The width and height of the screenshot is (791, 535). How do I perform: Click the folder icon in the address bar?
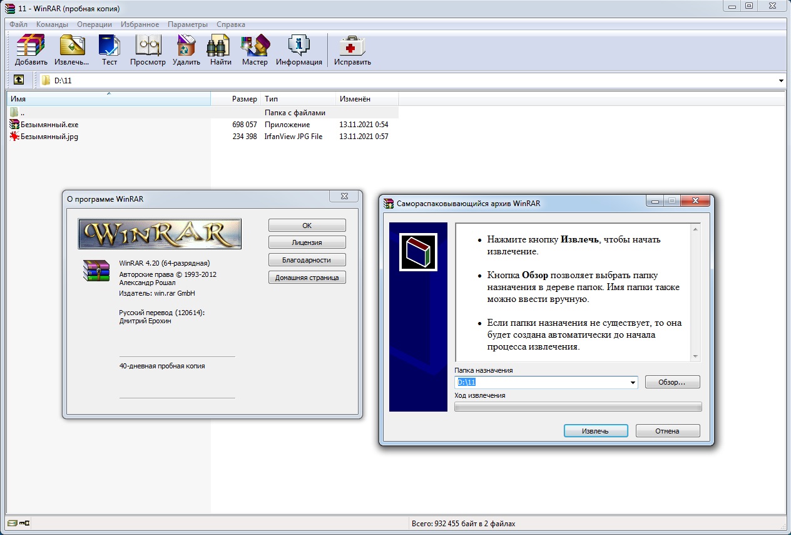click(46, 80)
